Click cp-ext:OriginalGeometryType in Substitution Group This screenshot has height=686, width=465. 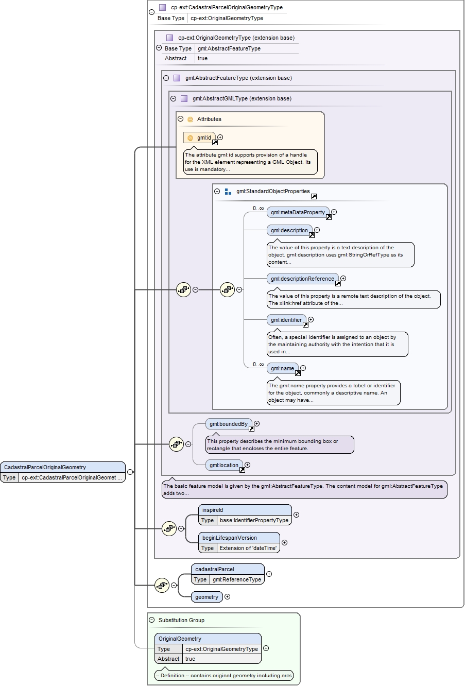pos(222,649)
